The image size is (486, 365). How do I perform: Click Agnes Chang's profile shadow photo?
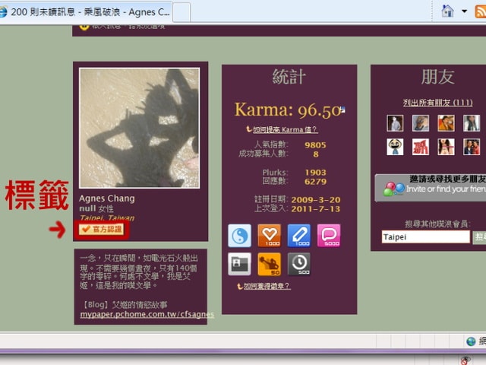click(139, 128)
